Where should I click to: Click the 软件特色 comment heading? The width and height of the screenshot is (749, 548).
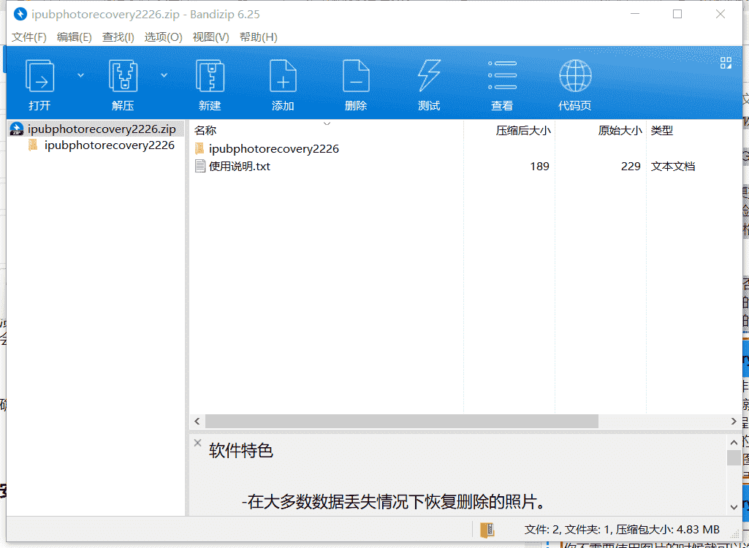[x=240, y=451]
